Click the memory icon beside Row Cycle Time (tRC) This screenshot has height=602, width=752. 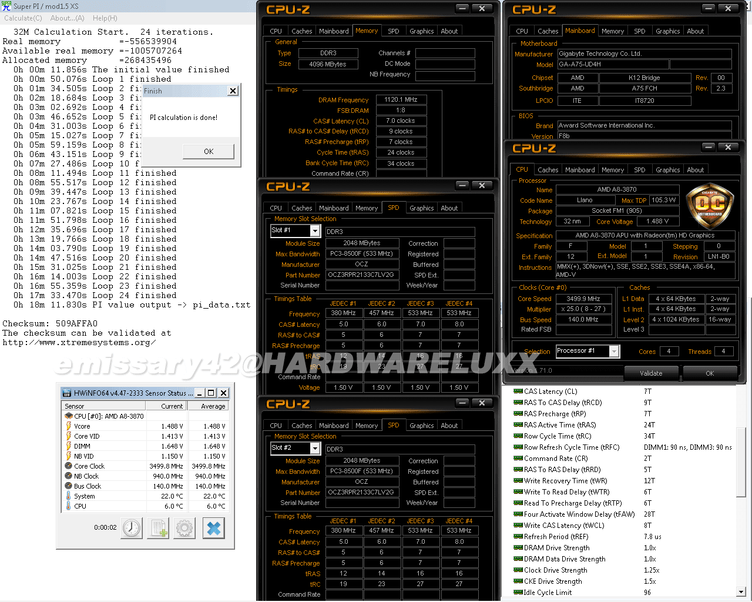[x=518, y=436]
